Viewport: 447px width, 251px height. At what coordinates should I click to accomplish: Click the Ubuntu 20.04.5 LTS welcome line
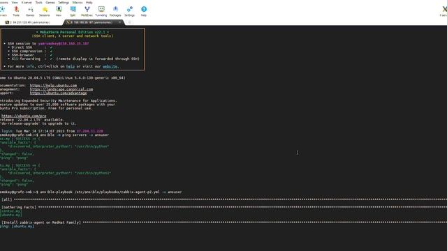[x=63, y=77]
